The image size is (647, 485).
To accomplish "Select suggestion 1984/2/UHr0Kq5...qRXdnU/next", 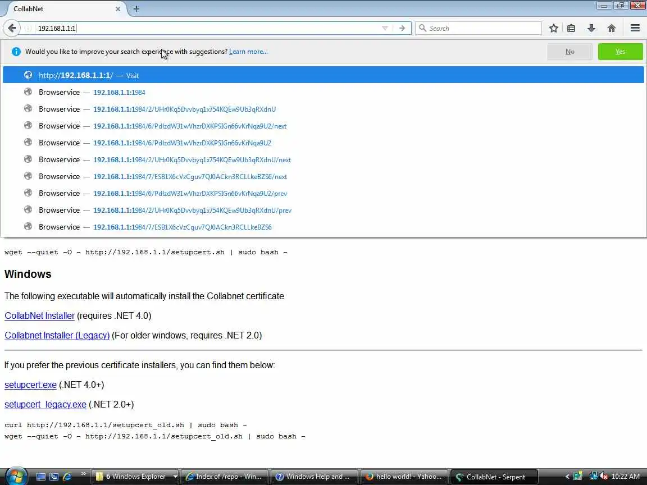I will click(323, 159).
